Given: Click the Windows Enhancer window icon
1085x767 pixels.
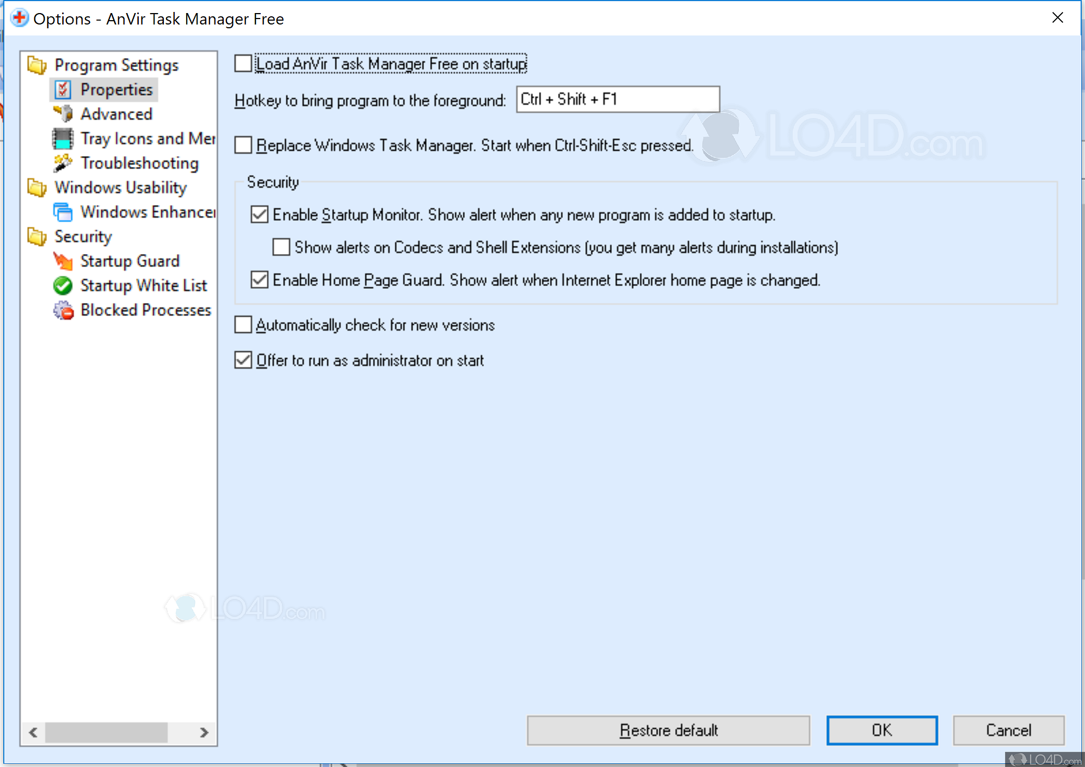Looking at the screenshot, I should point(63,212).
